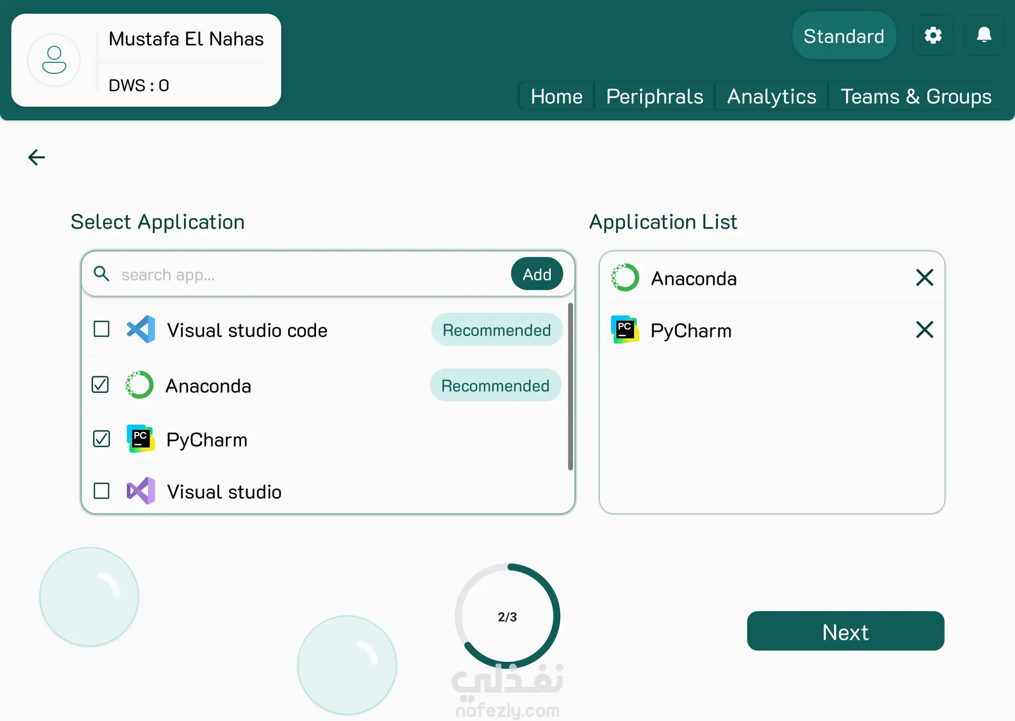Go to Teams & Groups tab

pos(916,96)
